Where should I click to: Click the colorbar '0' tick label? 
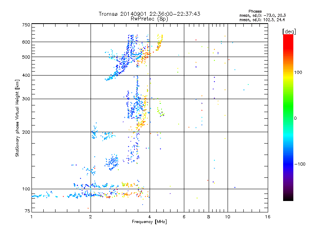(x=295, y=118)
